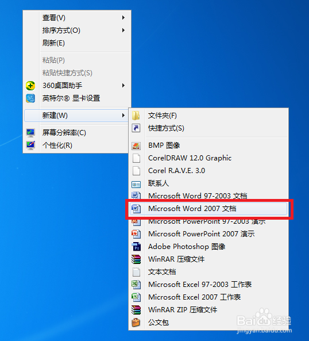Screen dimensions: 309x341
Task: Expand the 新建(W) submenu arrow
Action: (x=123, y=115)
